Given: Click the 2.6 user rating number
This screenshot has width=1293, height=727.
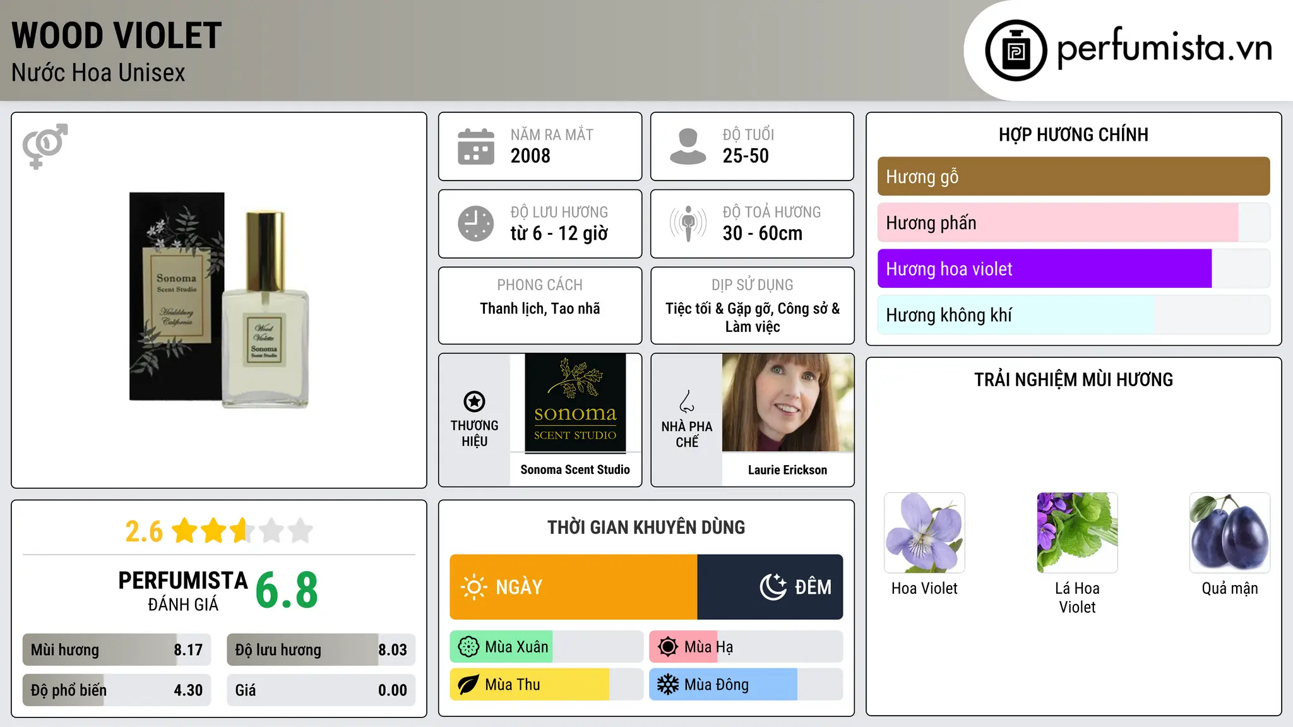Looking at the screenshot, I should coord(144,531).
